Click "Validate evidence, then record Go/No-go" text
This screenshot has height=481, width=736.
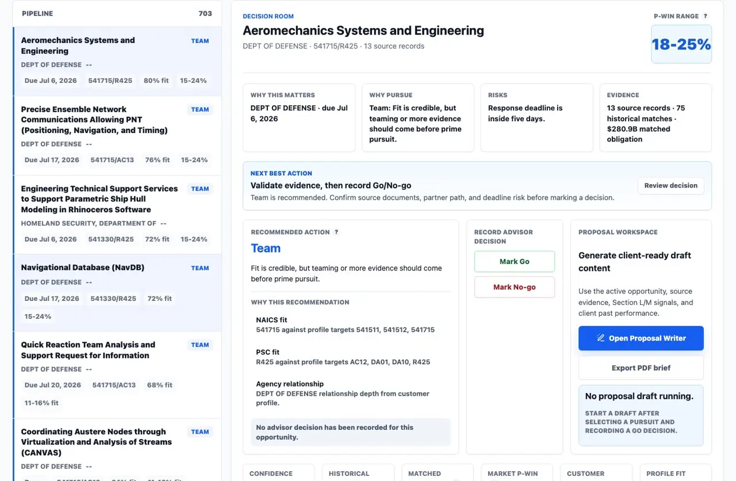click(x=331, y=185)
